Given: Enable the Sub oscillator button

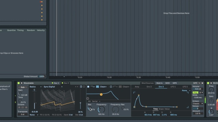Looking at the screenshot, I should 23,87.
